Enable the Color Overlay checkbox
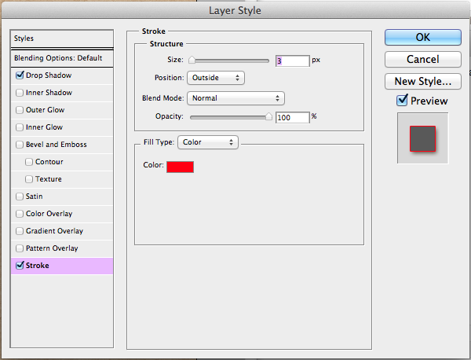 [20, 214]
